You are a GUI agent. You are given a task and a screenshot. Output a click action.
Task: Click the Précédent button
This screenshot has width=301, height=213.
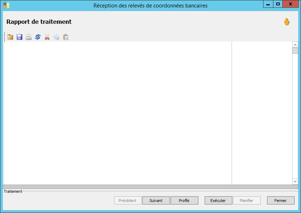[x=127, y=201]
